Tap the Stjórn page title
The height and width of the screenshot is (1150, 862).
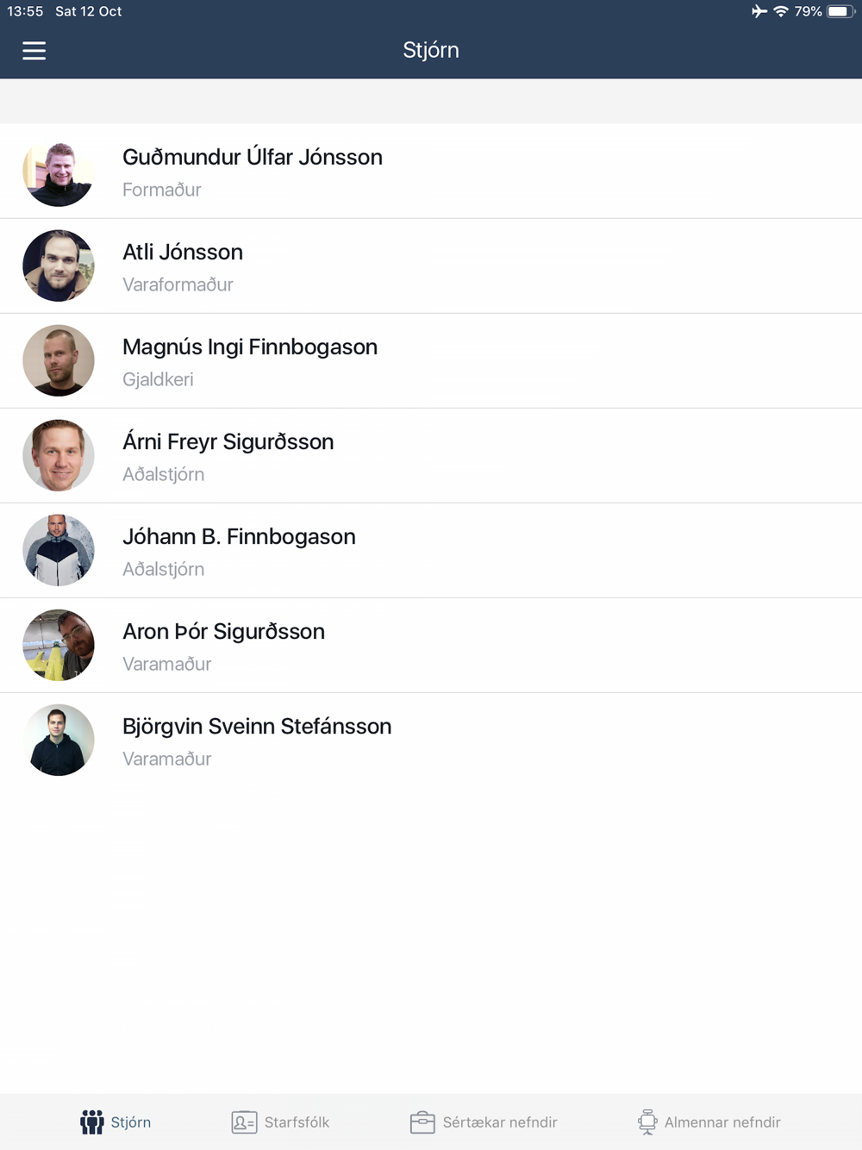click(x=431, y=50)
